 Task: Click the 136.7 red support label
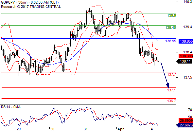click(172, 101)
